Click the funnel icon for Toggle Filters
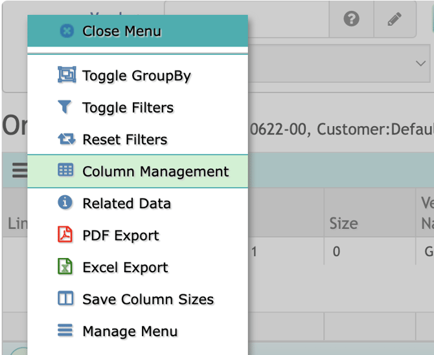Image resolution: width=434 pixels, height=355 pixels. (x=65, y=107)
